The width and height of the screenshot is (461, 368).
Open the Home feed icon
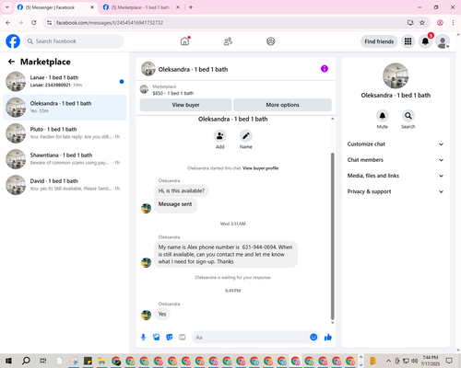click(x=185, y=41)
